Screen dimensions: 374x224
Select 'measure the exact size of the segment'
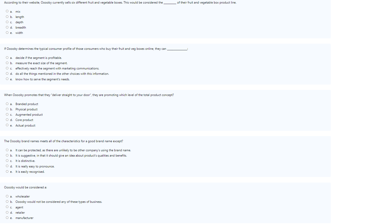tap(7, 63)
